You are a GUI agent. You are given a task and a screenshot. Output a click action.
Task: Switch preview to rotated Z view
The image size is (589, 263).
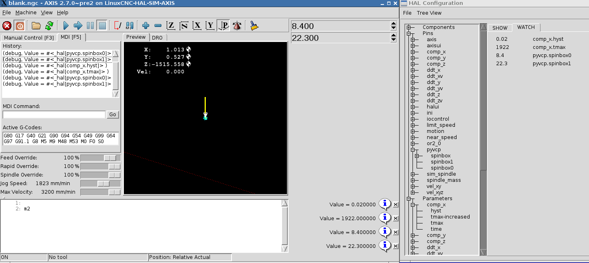pos(184,26)
